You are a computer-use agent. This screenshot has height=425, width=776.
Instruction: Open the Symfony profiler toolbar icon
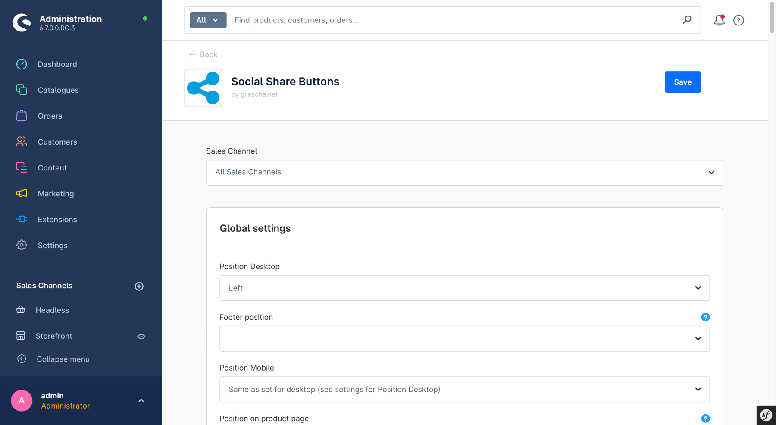tap(766, 415)
